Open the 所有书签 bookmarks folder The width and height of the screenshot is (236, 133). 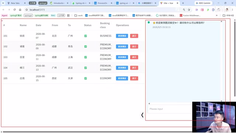[228, 16]
